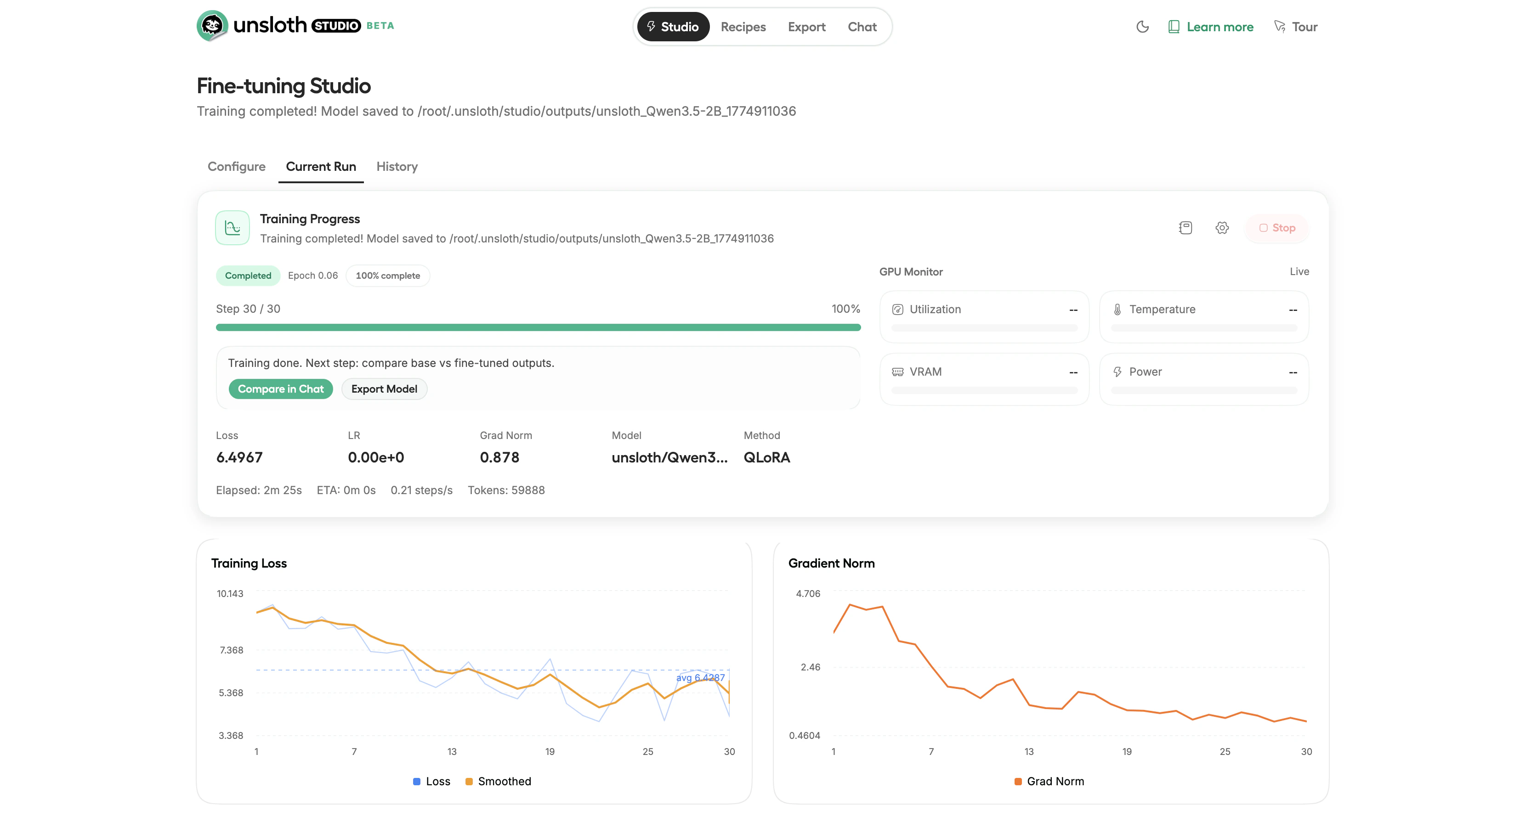This screenshot has width=1520, height=822.
Task: Click the Unsloth sloth logo icon
Action: coord(212,26)
